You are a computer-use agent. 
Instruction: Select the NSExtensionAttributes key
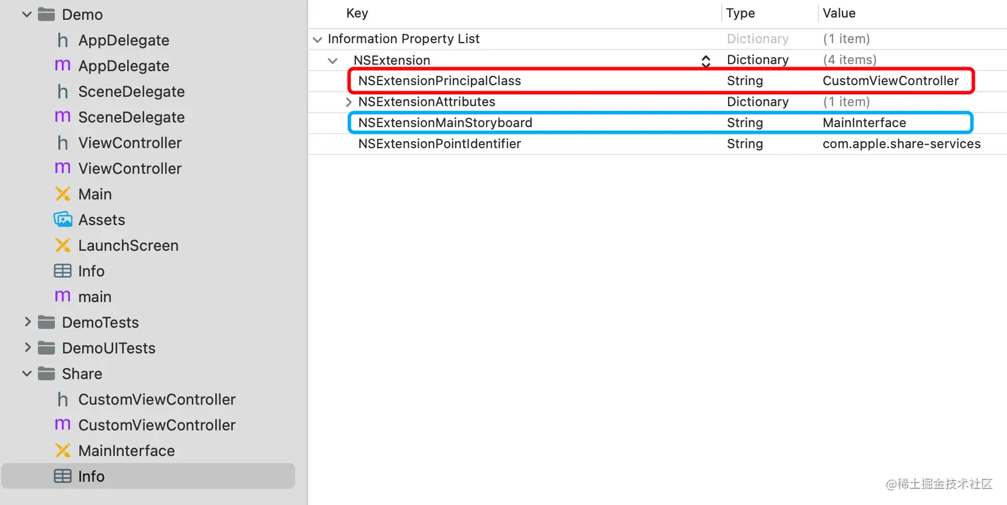click(x=427, y=102)
